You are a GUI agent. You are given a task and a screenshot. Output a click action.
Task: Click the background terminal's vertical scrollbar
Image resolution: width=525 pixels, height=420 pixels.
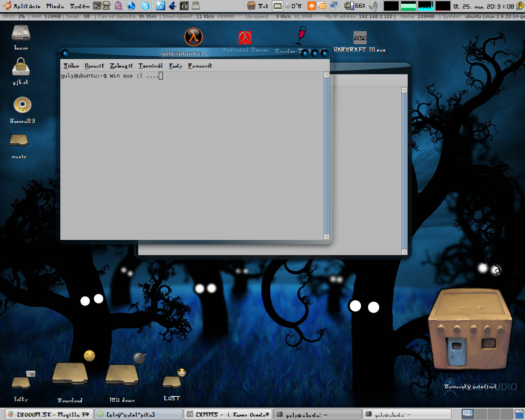click(x=404, y=171)
